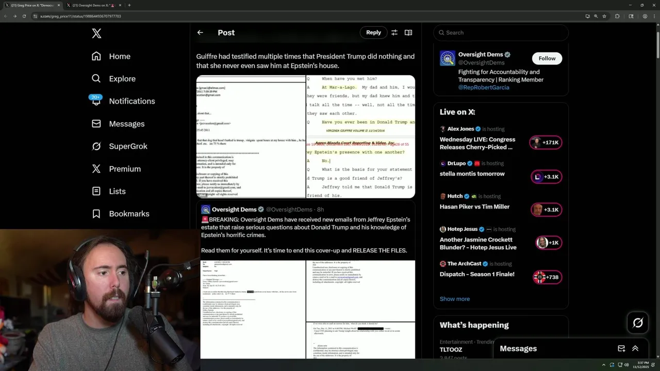Go back with the Post arrow
Viewport: 660px width, 371px height.
pyautogui.click(x=200, y=32)
